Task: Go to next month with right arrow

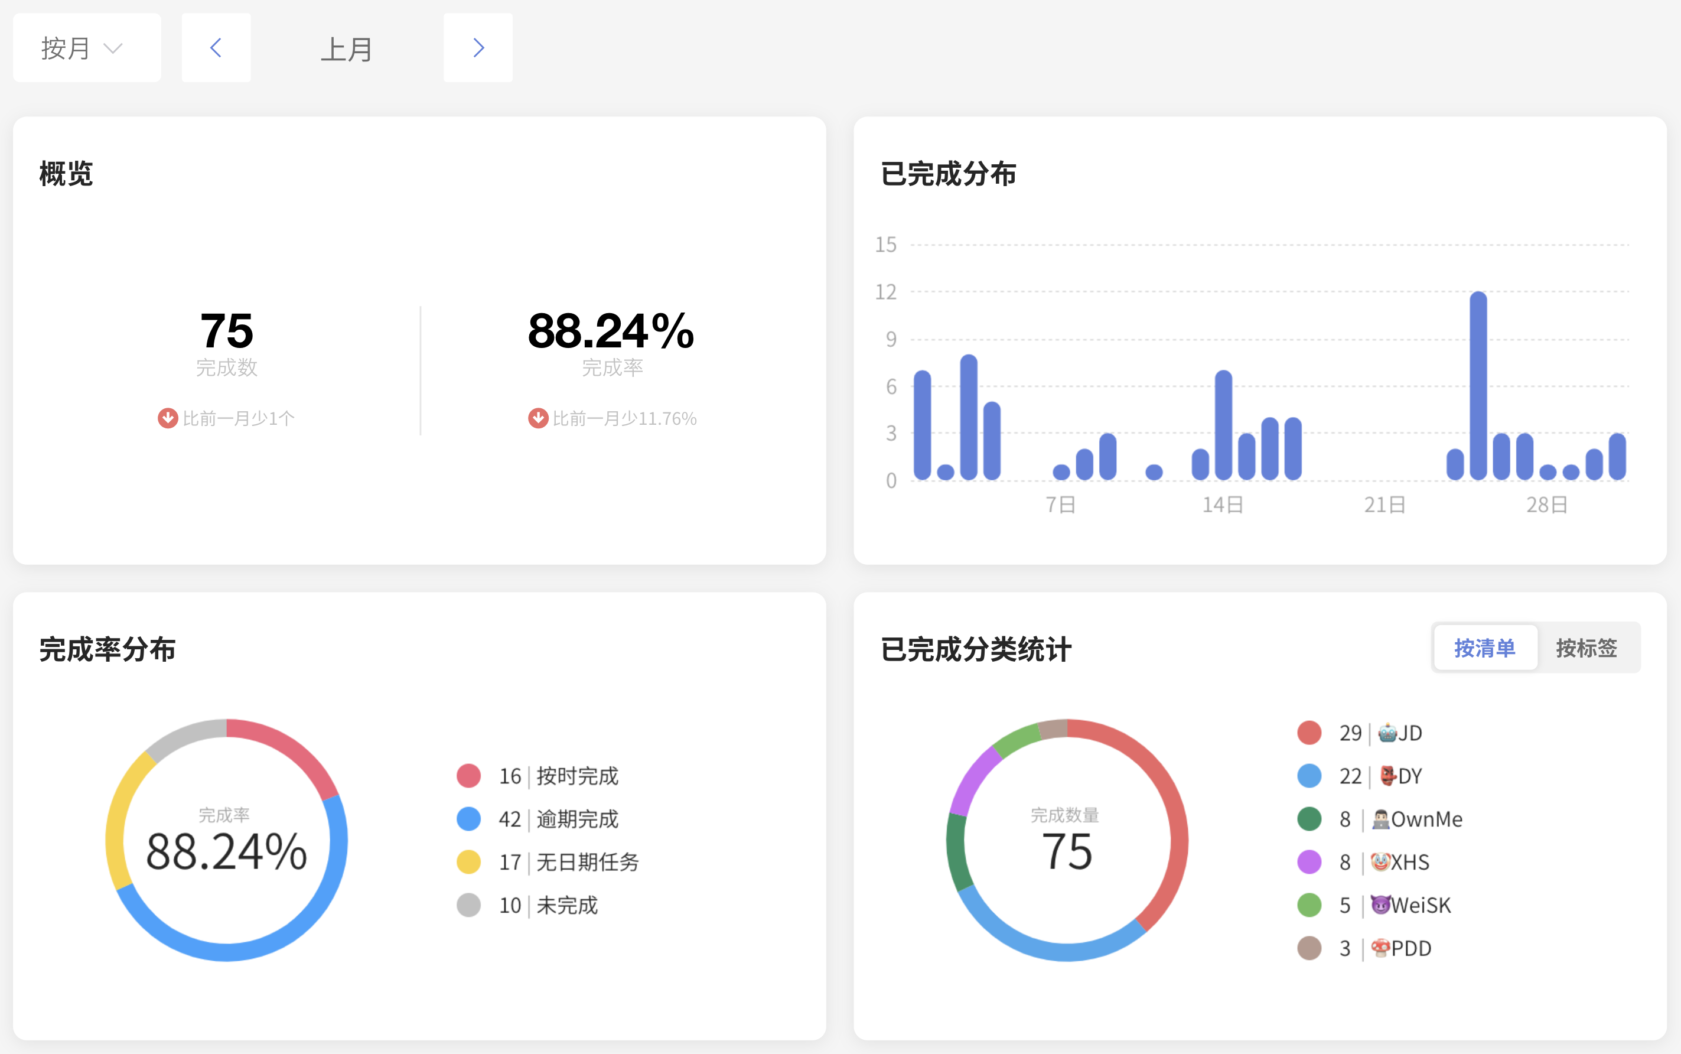Action: pyautogui.click(x=478, y=48)
